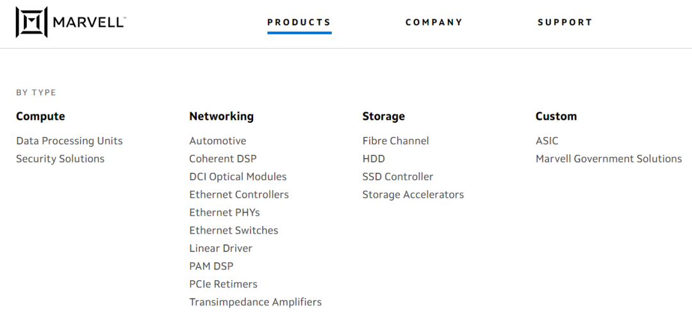The height and width of the screenshot is (334, 692).
Task: Open PCIe Retimers link
Action: click(223, 284)
